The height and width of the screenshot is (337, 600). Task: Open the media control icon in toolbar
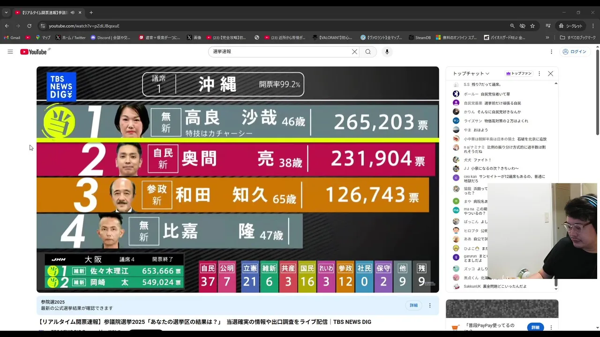pos(548,26)
